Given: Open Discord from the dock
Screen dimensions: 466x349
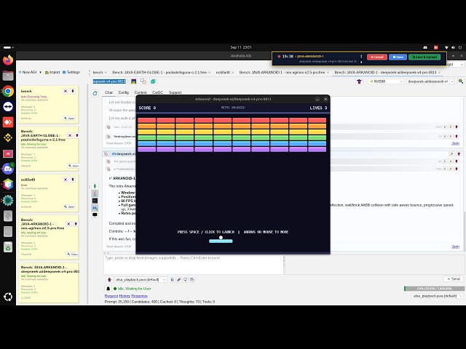Looking at the screenshot, I should click(x=8, y=169).
